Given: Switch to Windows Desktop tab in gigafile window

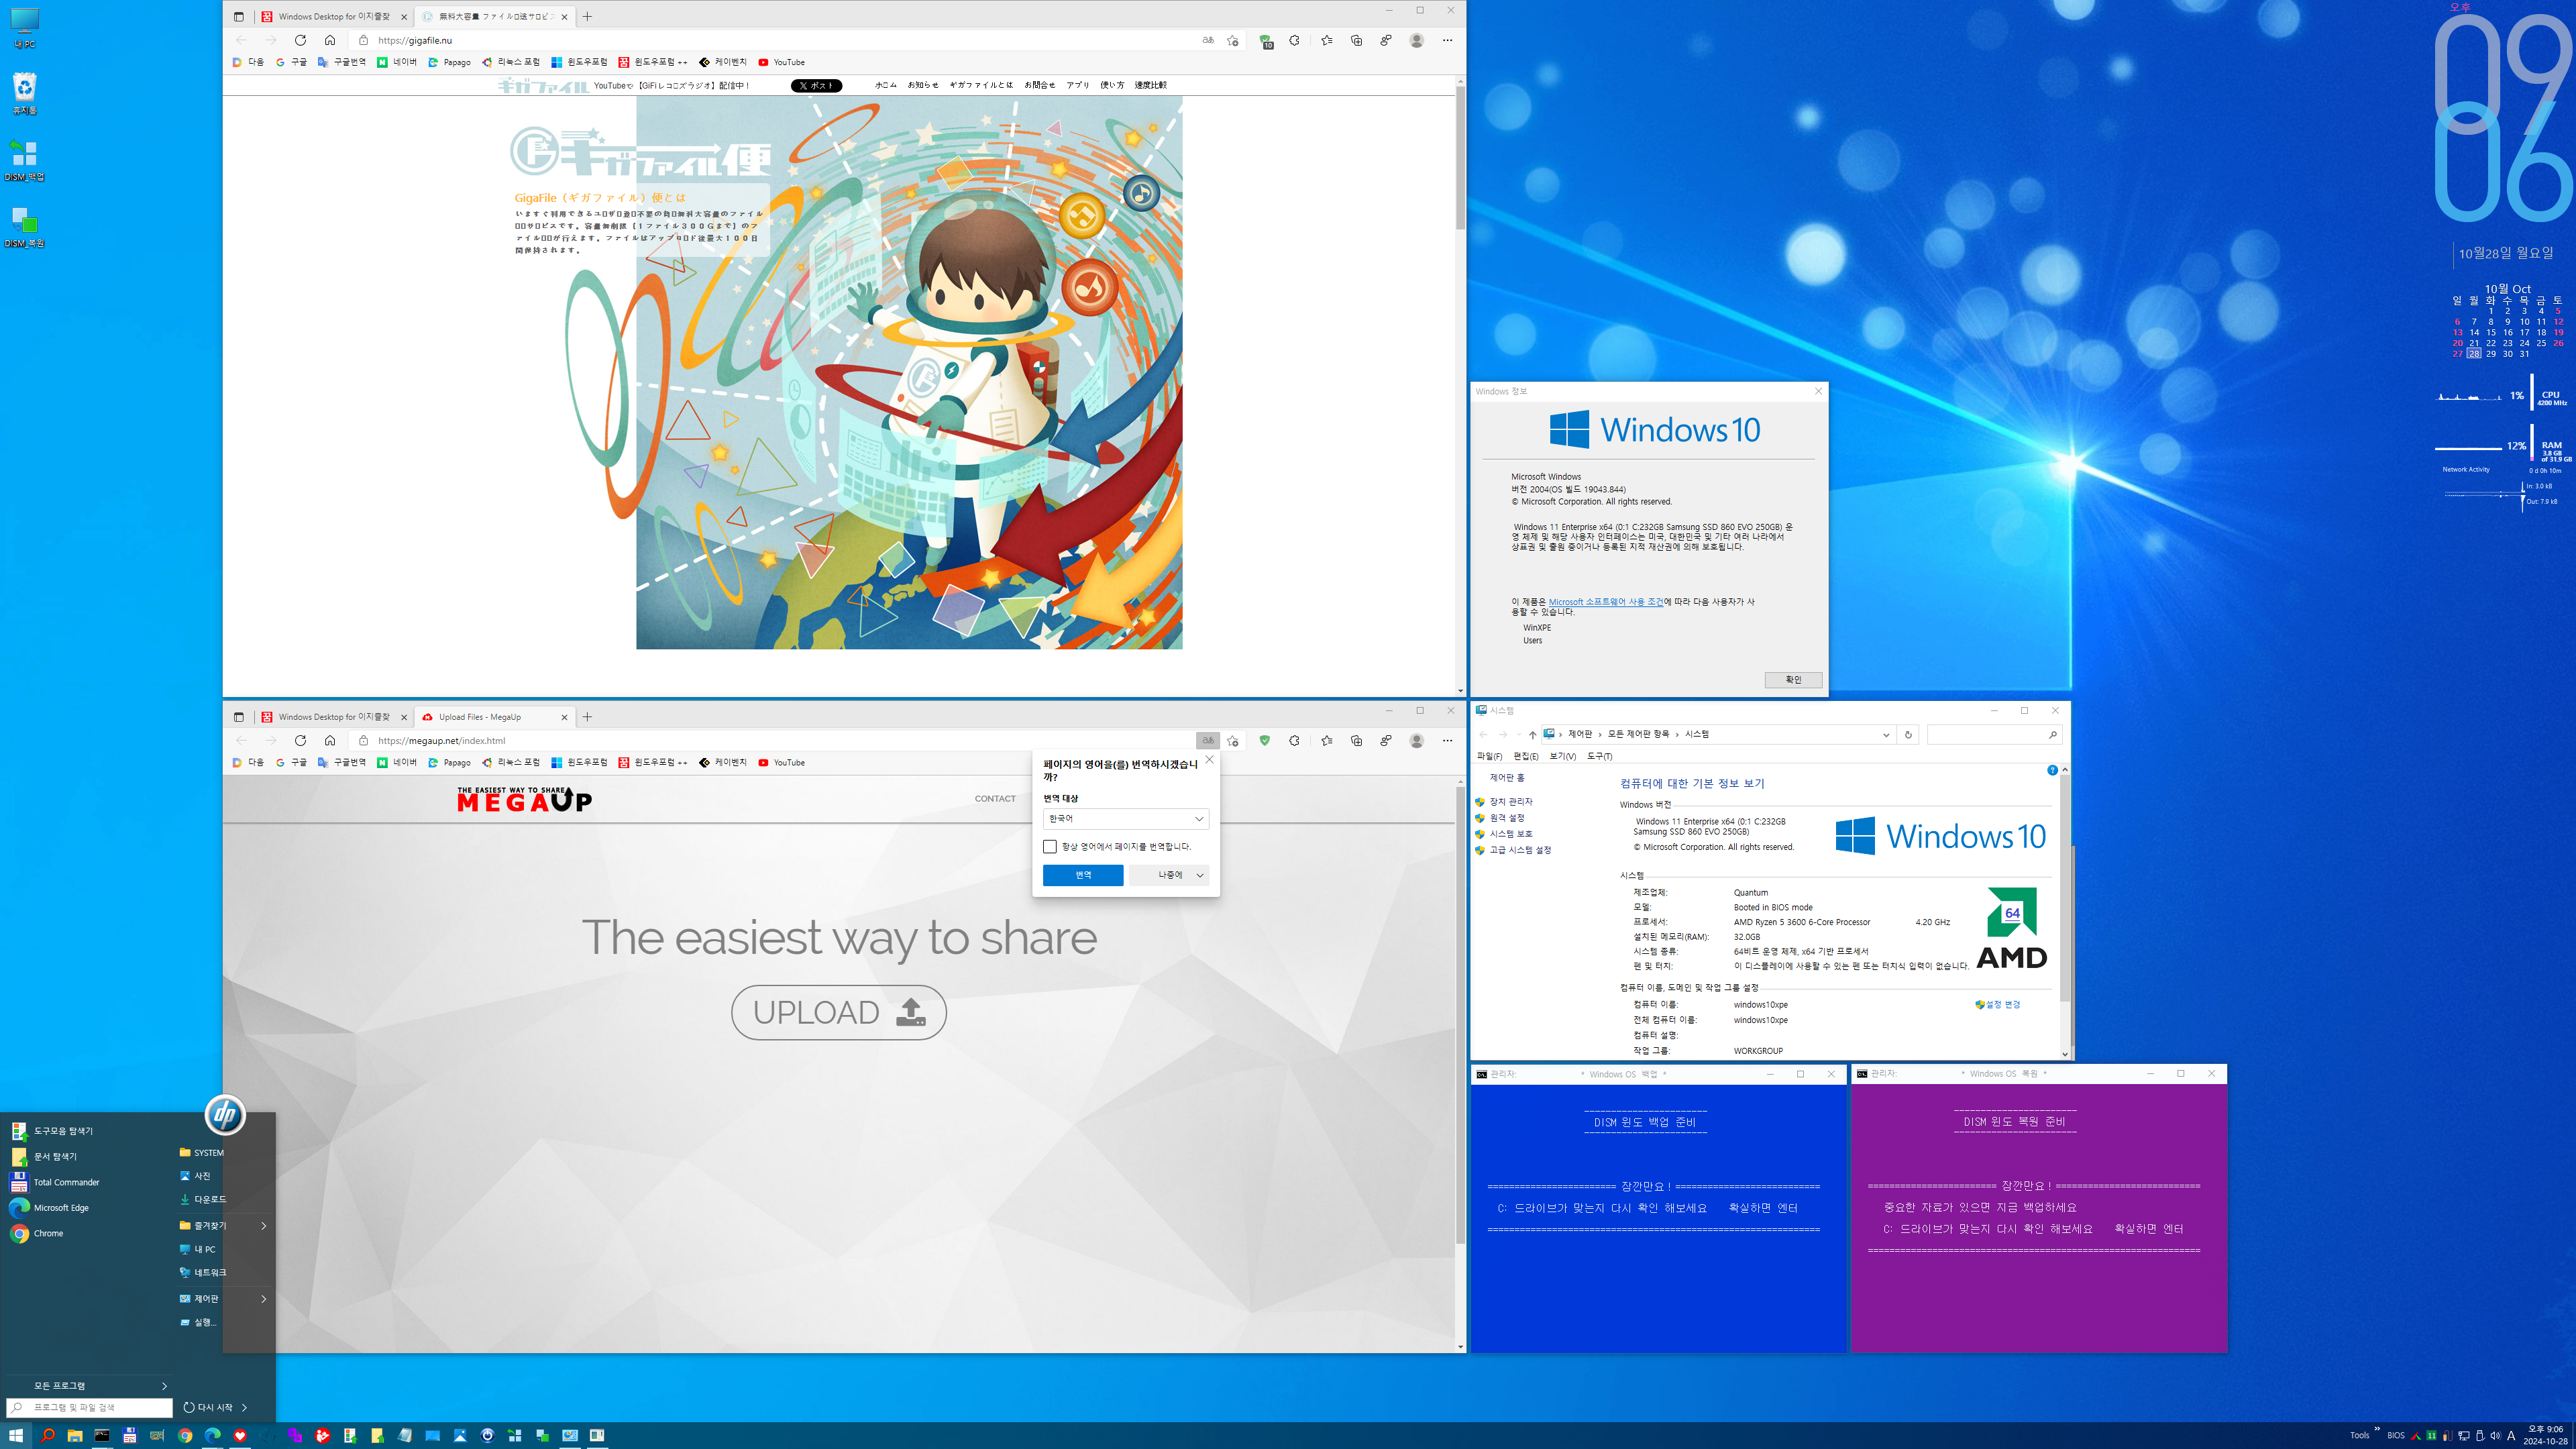Looking at the screenshot, I should pos(333,16).
